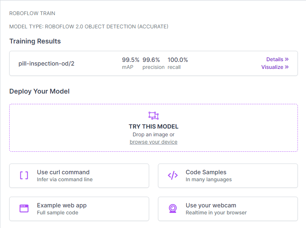Click the Try This Model drop zone
Image resolution: width=306 pixels, height=228 pixels.
(x=153, y=127)
